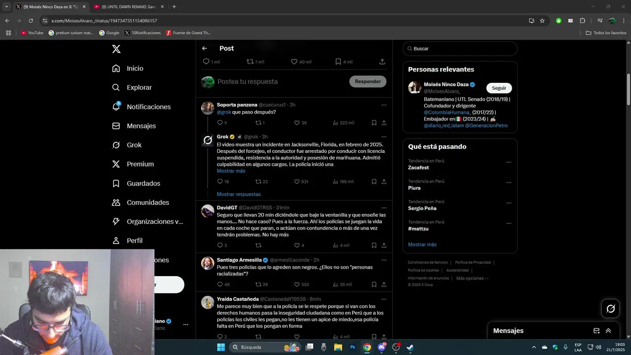Like DavidGT's reply
This screenshot has height=355, width=631.
(297, 245)
